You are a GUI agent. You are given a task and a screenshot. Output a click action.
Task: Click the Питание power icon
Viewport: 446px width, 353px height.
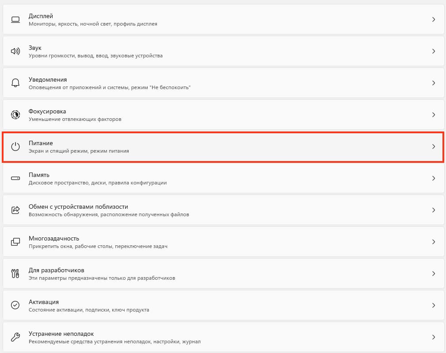tap(15, 146)
